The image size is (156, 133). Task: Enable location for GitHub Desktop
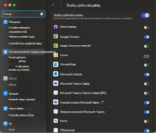(147, 28)
